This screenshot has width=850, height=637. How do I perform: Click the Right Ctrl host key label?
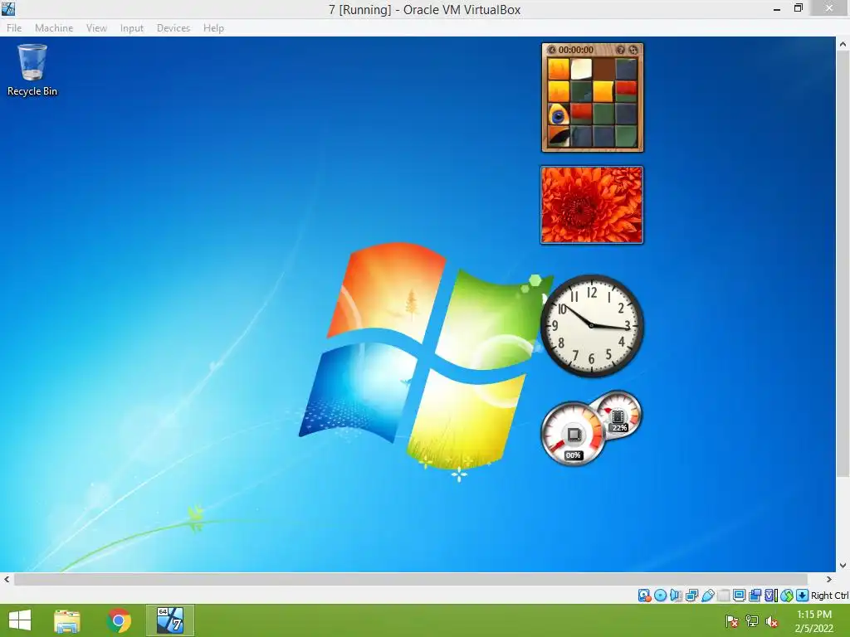pos(829,596)
